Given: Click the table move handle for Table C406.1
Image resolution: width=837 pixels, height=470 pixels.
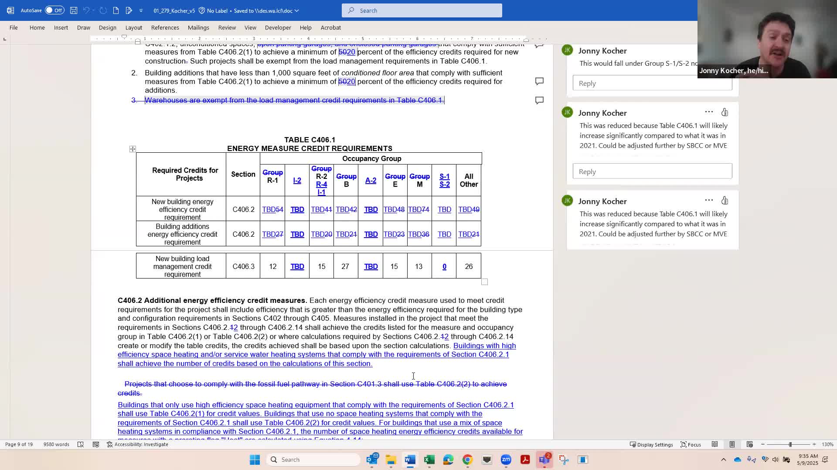Looking at the screenshot, I should 133,149.
